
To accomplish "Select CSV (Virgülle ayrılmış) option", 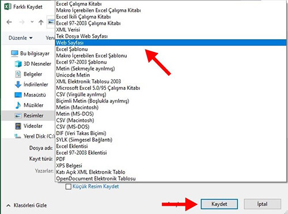I will (171, 94).
